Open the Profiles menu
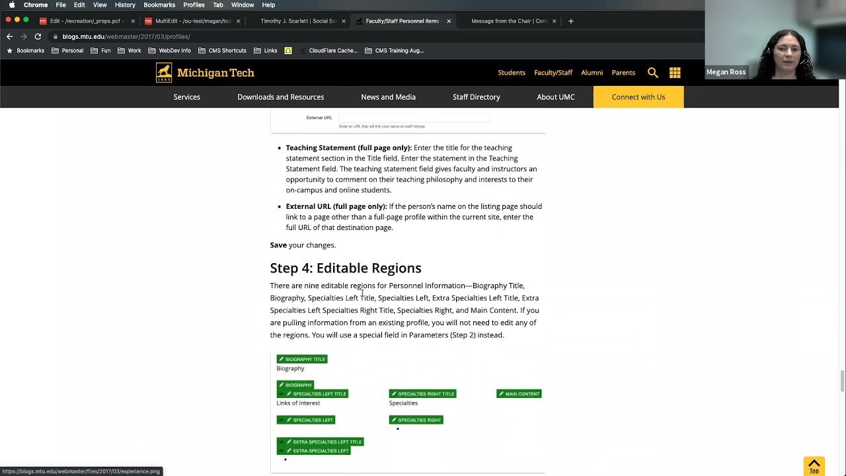The height and width of the screenshot is (476, 846). coord(194,5)
